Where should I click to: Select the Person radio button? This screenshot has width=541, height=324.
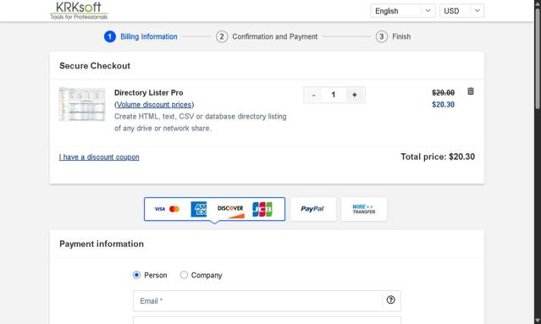tap(136, 275)
